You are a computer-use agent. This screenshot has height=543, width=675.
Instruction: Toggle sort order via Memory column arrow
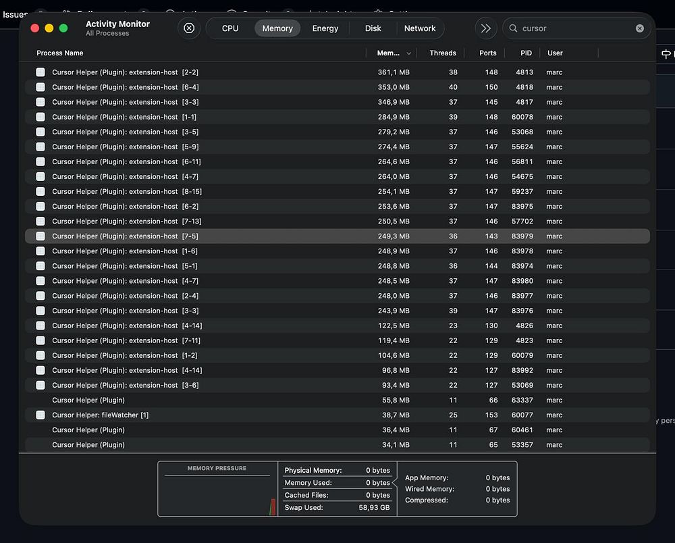408,53
